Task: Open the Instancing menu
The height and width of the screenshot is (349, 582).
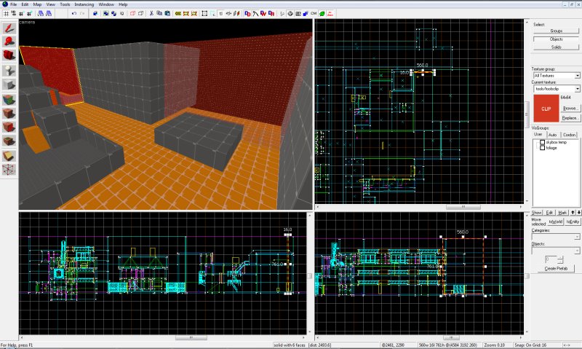Action: click(84, 4)
